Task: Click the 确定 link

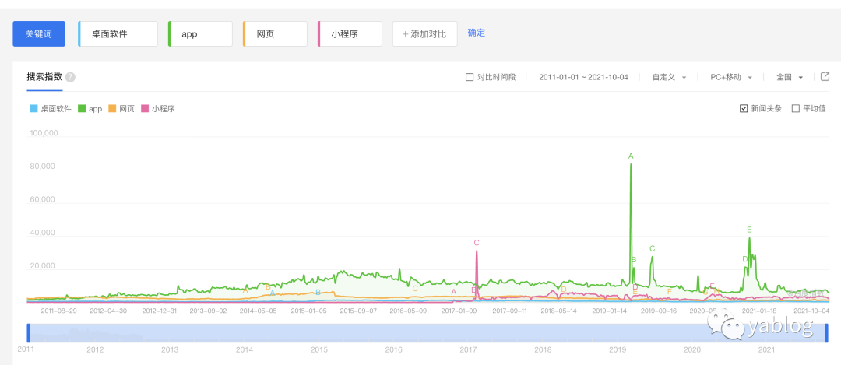Action: click(476, 33)
